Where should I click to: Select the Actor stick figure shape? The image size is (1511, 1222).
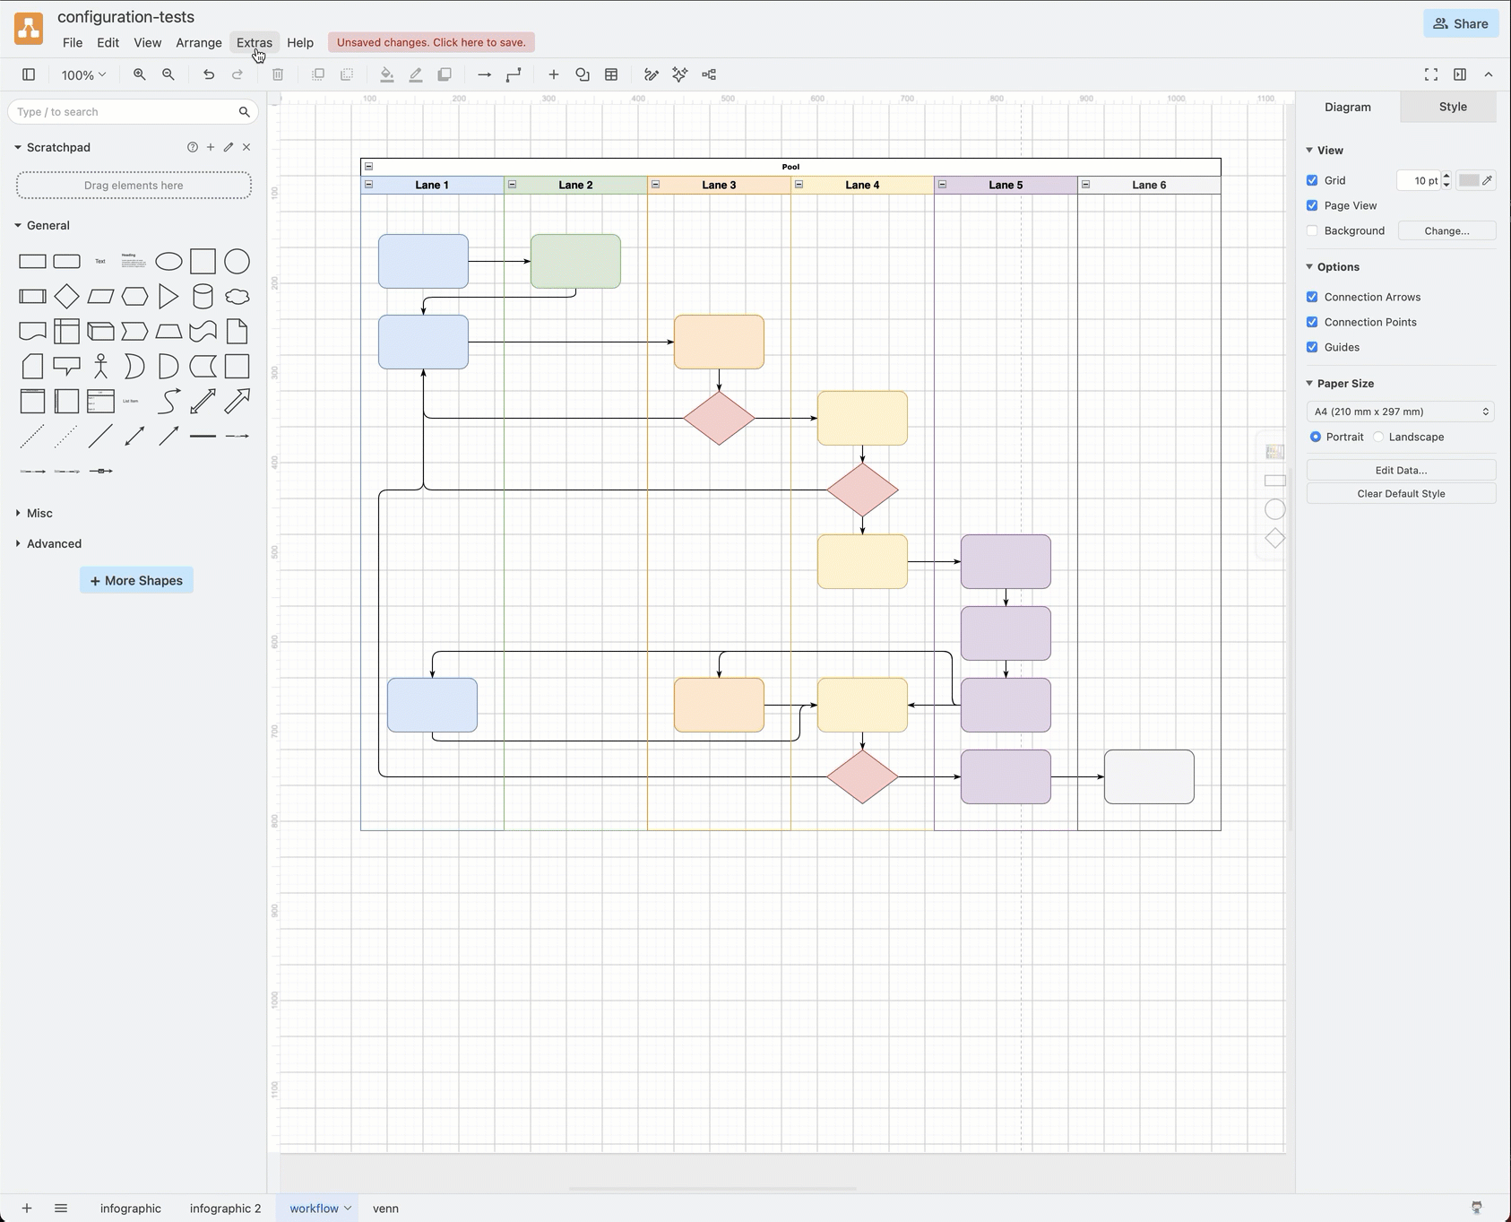tap(100, 366)
